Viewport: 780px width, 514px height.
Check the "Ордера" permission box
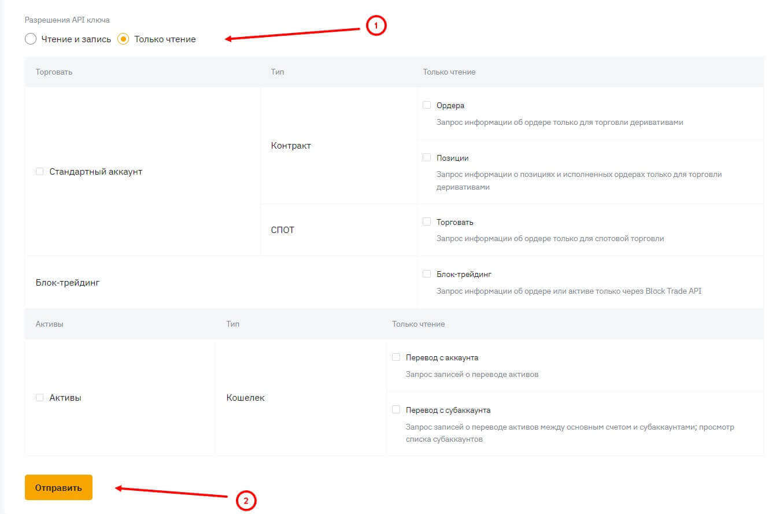[x=427, y=105]
